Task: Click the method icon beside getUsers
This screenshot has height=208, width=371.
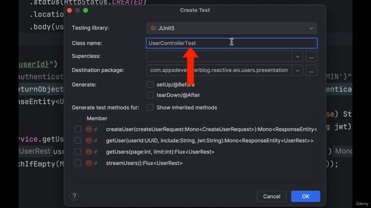Action: pyautogui.click(x=89, y=151)
